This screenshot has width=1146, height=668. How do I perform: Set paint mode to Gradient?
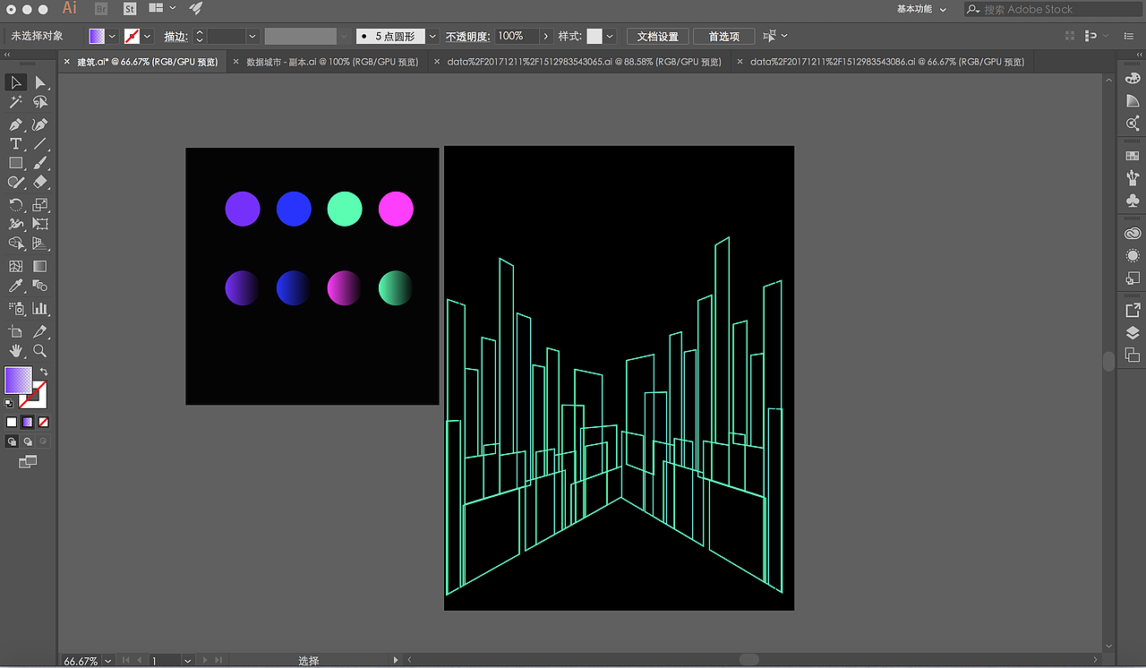[28, 422]
